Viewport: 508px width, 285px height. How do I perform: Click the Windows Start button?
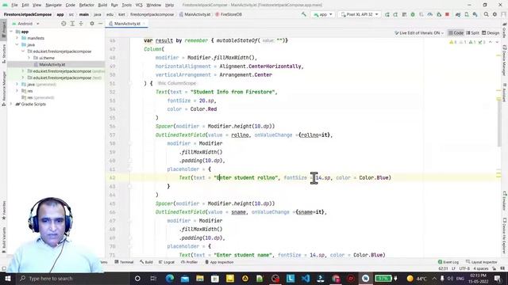(x=7, y=279)
